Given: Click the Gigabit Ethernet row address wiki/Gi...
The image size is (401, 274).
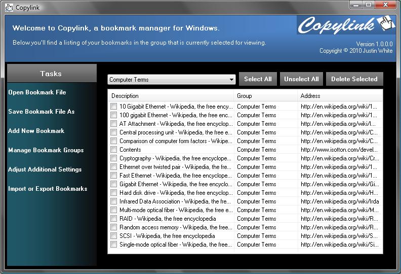Looking at the screenshot, I should point(340,184).
